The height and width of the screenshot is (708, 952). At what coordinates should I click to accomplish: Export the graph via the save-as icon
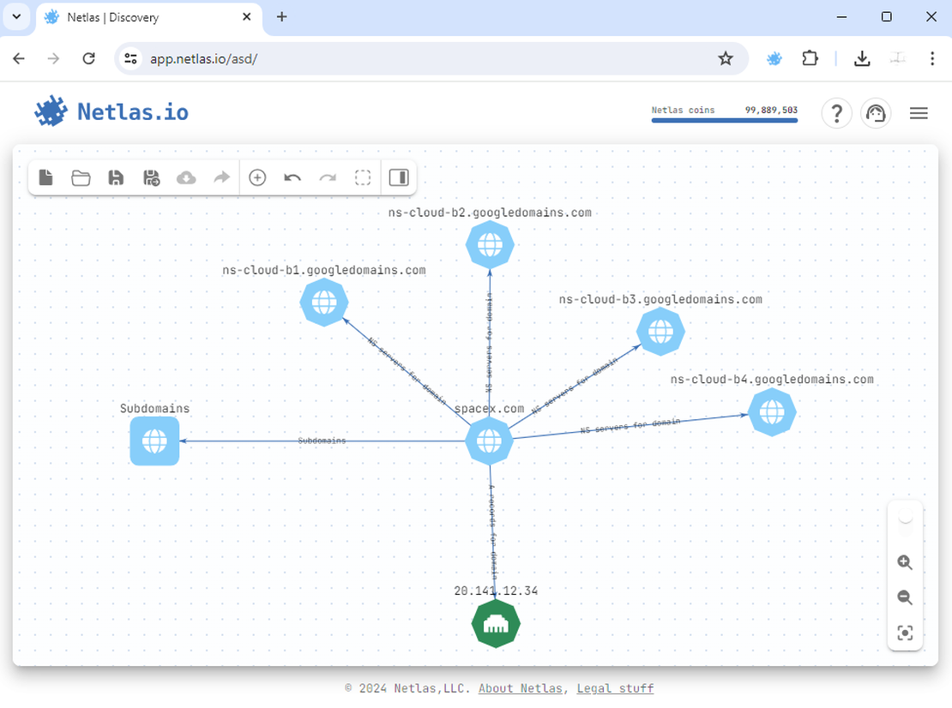[x=151, y=177]
